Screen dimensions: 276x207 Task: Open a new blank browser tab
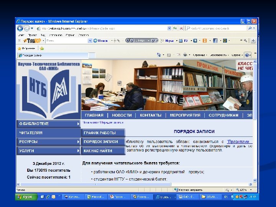(92, 55)
